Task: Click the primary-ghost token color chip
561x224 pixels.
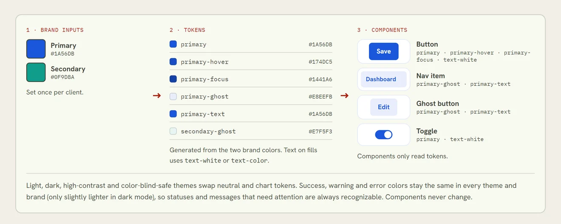Action: coord(173,96)
